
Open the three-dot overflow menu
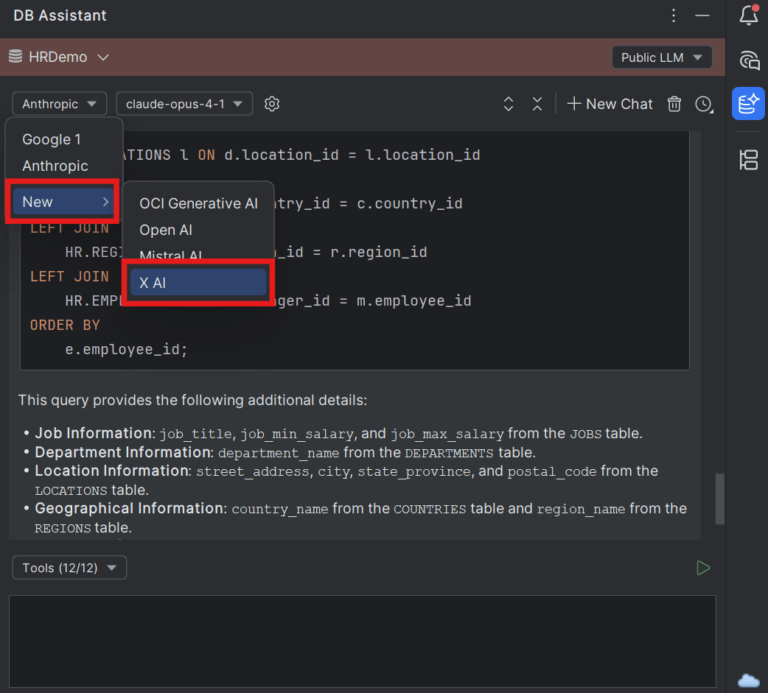tap(673, 15)
